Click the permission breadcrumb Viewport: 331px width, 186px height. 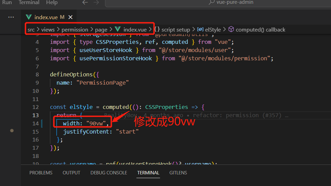[x=75, y=29]
